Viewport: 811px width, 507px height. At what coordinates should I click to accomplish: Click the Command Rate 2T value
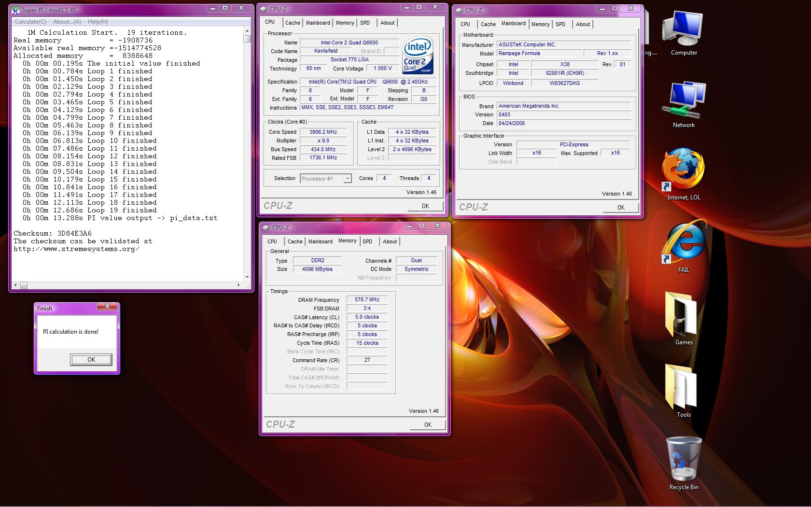pos(367,360)
